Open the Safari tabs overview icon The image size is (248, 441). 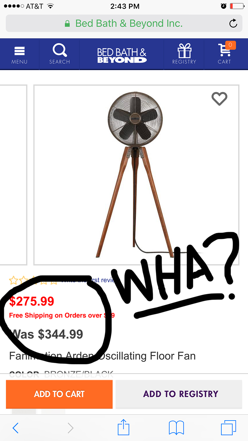228,428
